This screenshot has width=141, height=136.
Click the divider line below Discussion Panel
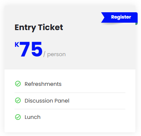[70, 109]
